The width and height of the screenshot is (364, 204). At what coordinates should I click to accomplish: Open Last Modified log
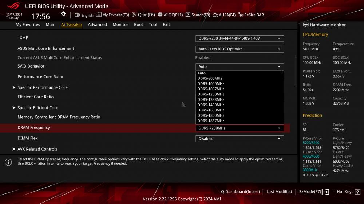279,192
